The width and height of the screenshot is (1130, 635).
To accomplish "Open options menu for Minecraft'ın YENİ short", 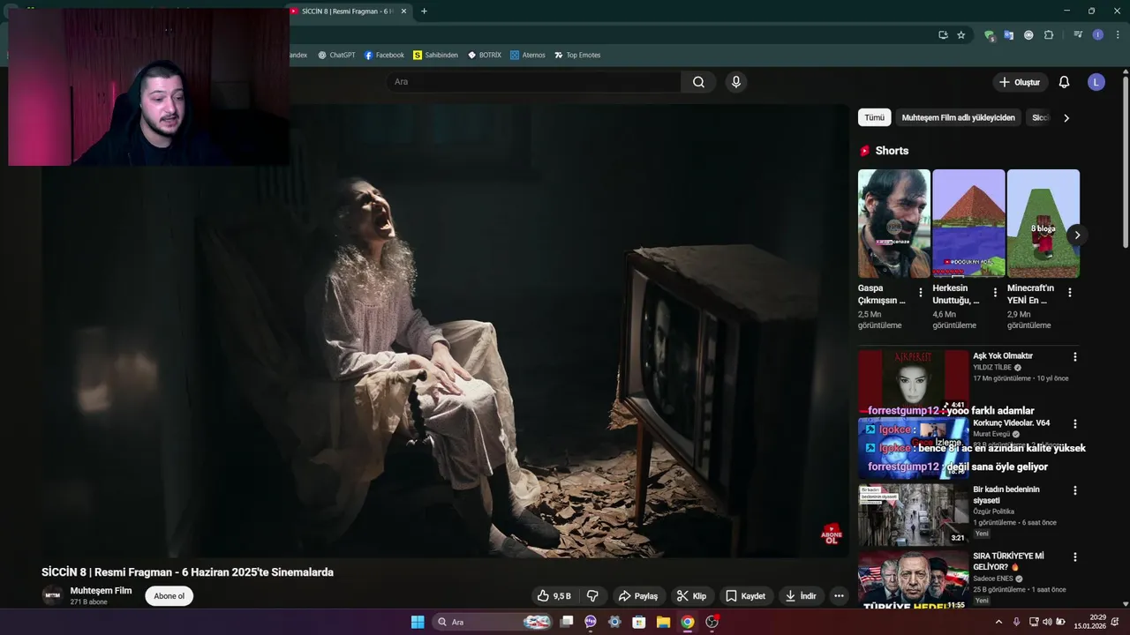I will tap(1070, 293).
